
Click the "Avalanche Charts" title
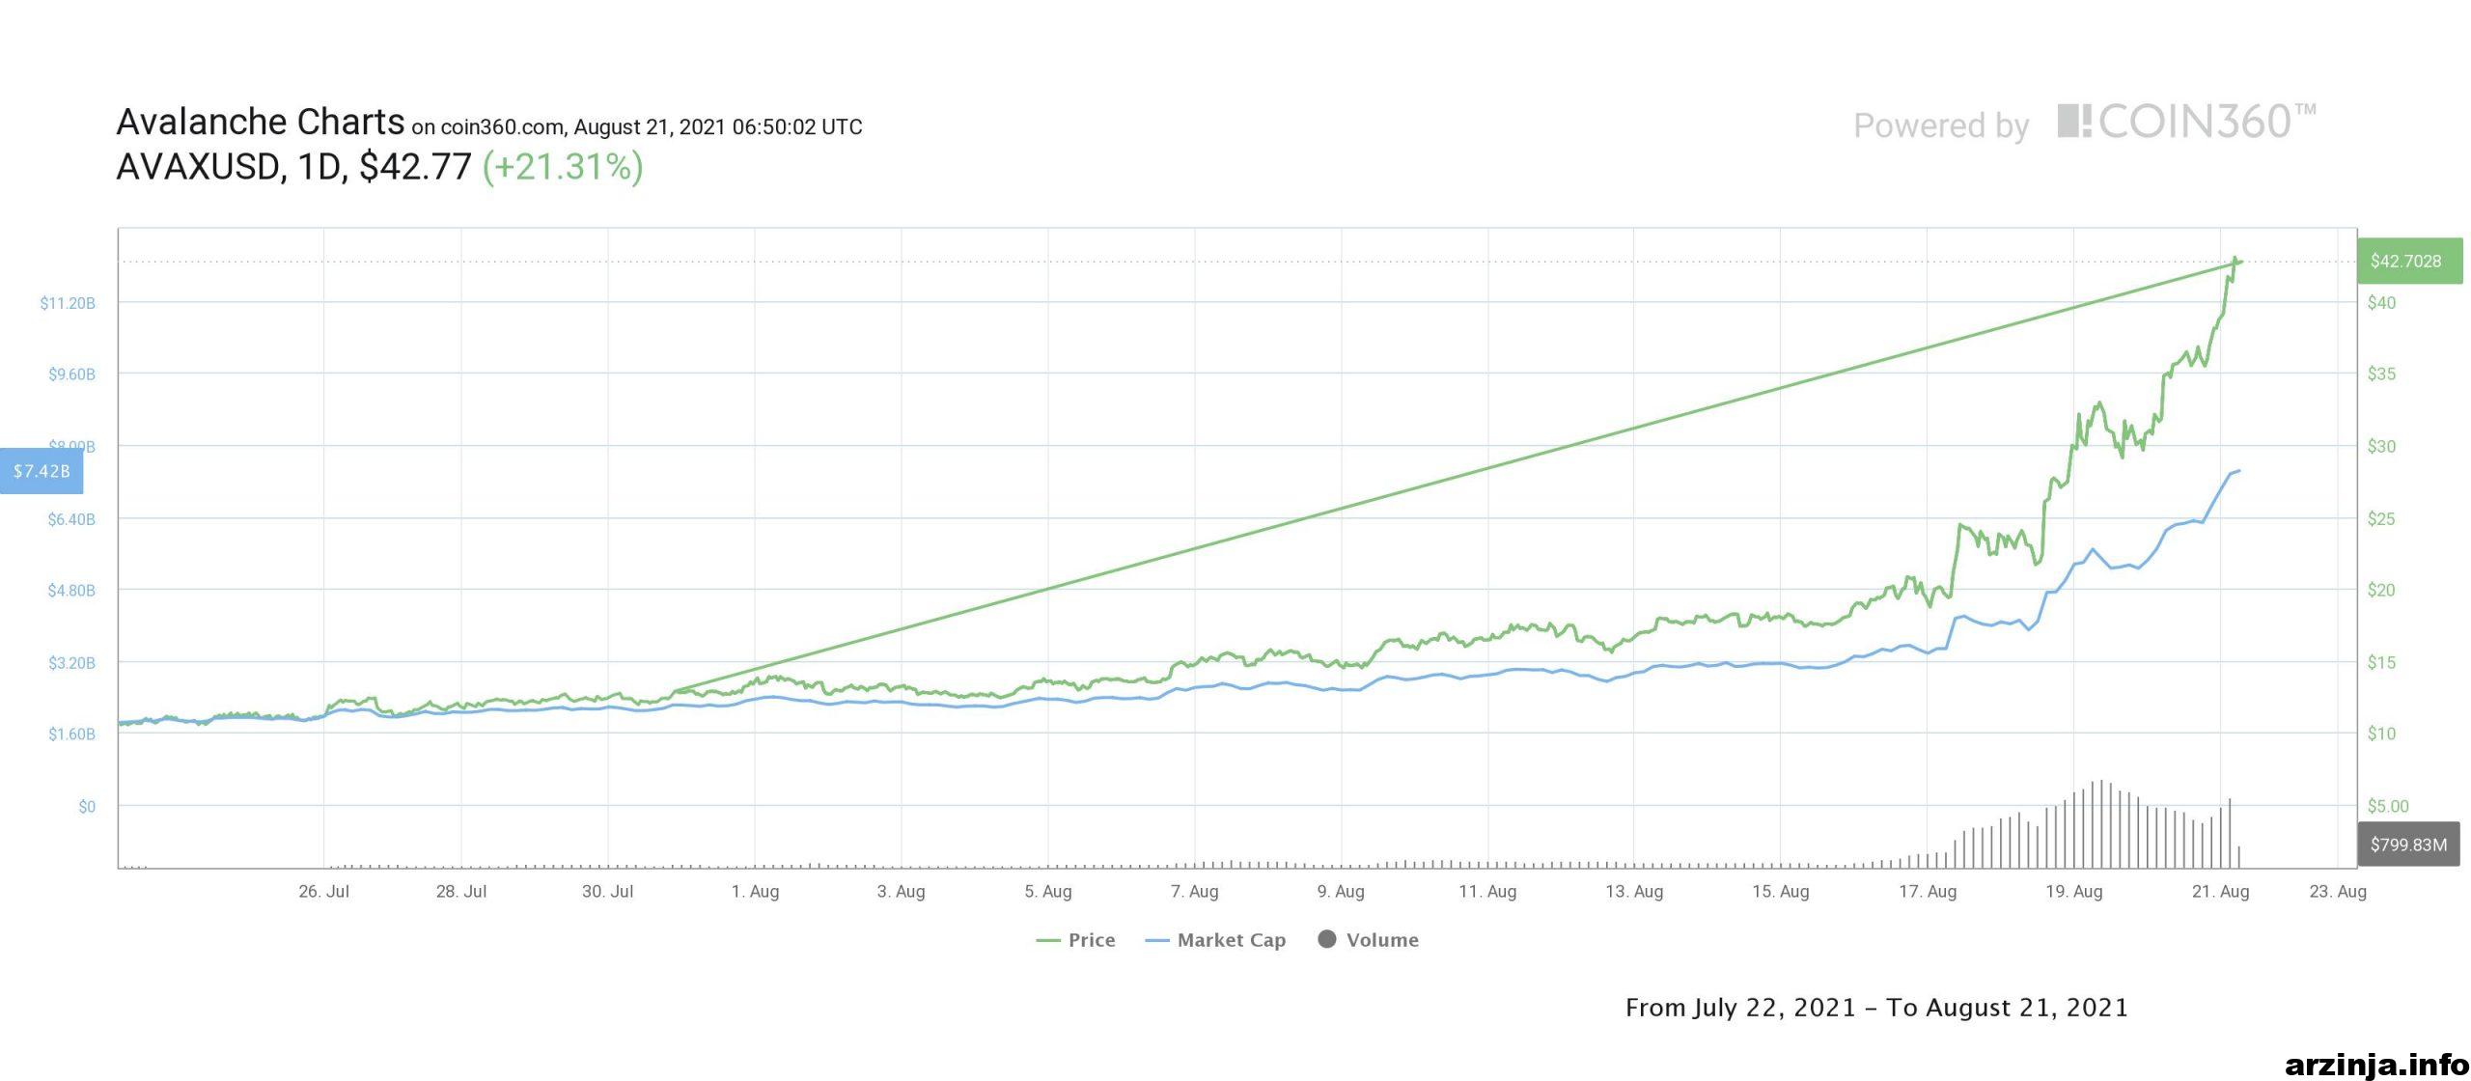[261, 123]
